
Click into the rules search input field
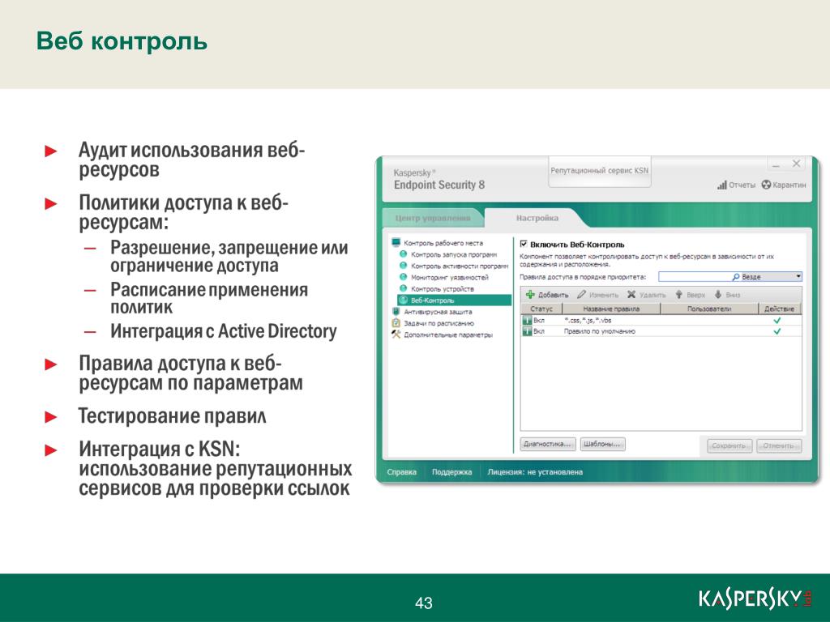[695, 277]
